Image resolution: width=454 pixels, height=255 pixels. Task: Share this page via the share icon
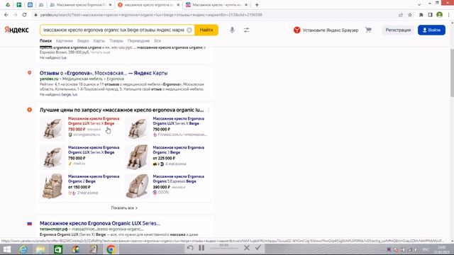[400, 15]
